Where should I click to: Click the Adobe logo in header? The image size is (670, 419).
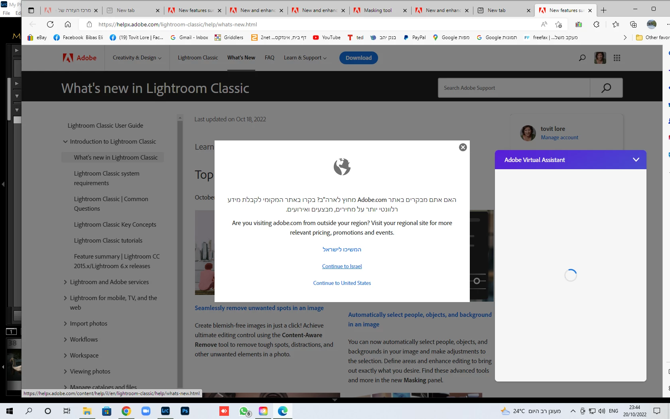80,58
